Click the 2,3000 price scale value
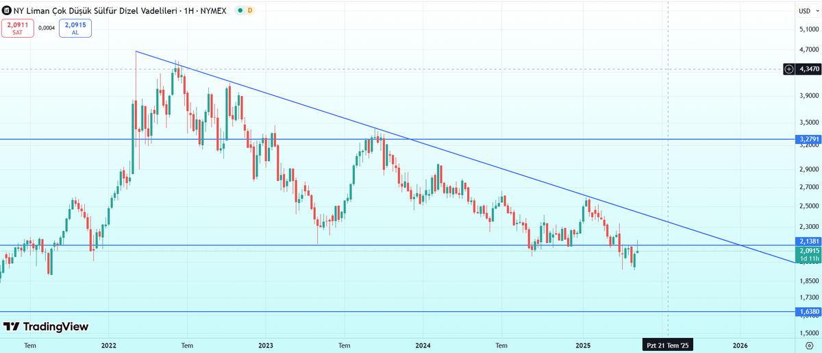 (x=810, y=226)
